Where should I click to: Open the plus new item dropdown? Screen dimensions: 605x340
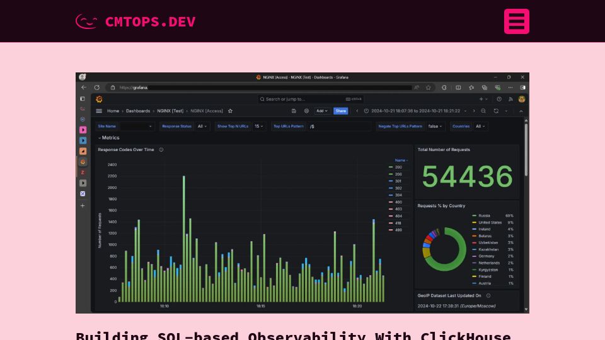click(483, 99)
